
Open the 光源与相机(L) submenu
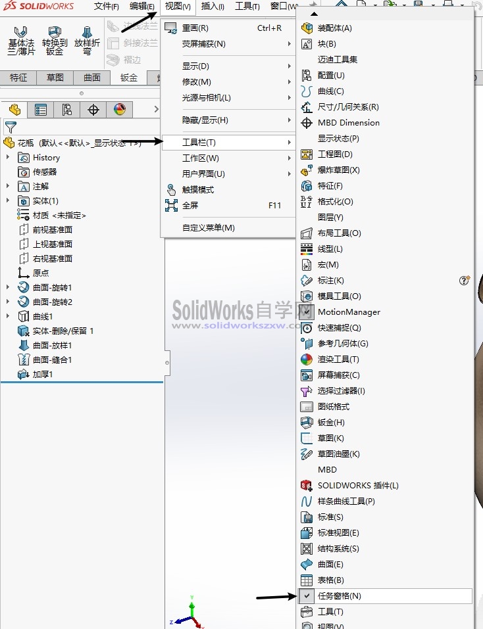(x=228, y=97)
